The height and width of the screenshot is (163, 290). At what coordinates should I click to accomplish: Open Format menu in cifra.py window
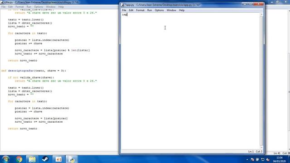click(19, 7)
